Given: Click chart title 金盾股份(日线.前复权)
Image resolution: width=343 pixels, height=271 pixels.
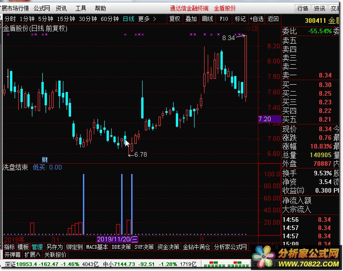Looking at the screenshot, I should (x=35, y=28).
